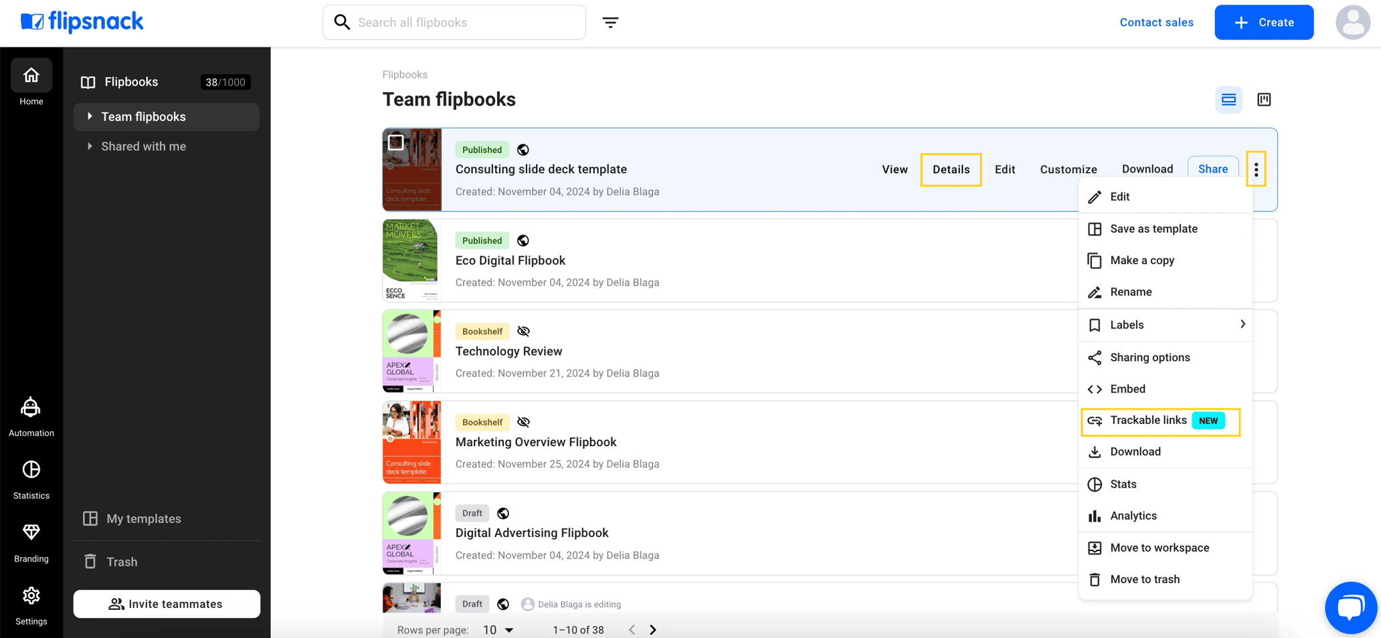Open Settings from the sidebar
The image size is (1381, 638).
click(31, 603)
